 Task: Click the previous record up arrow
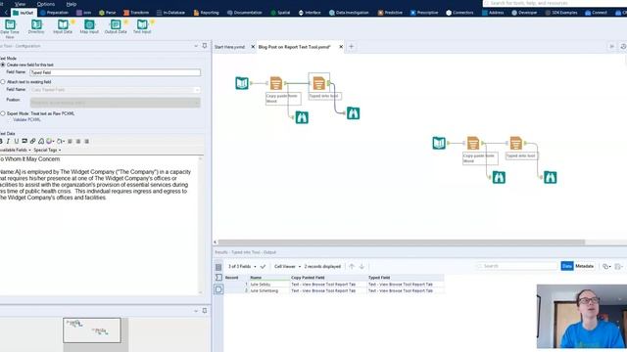pos(352,266)
